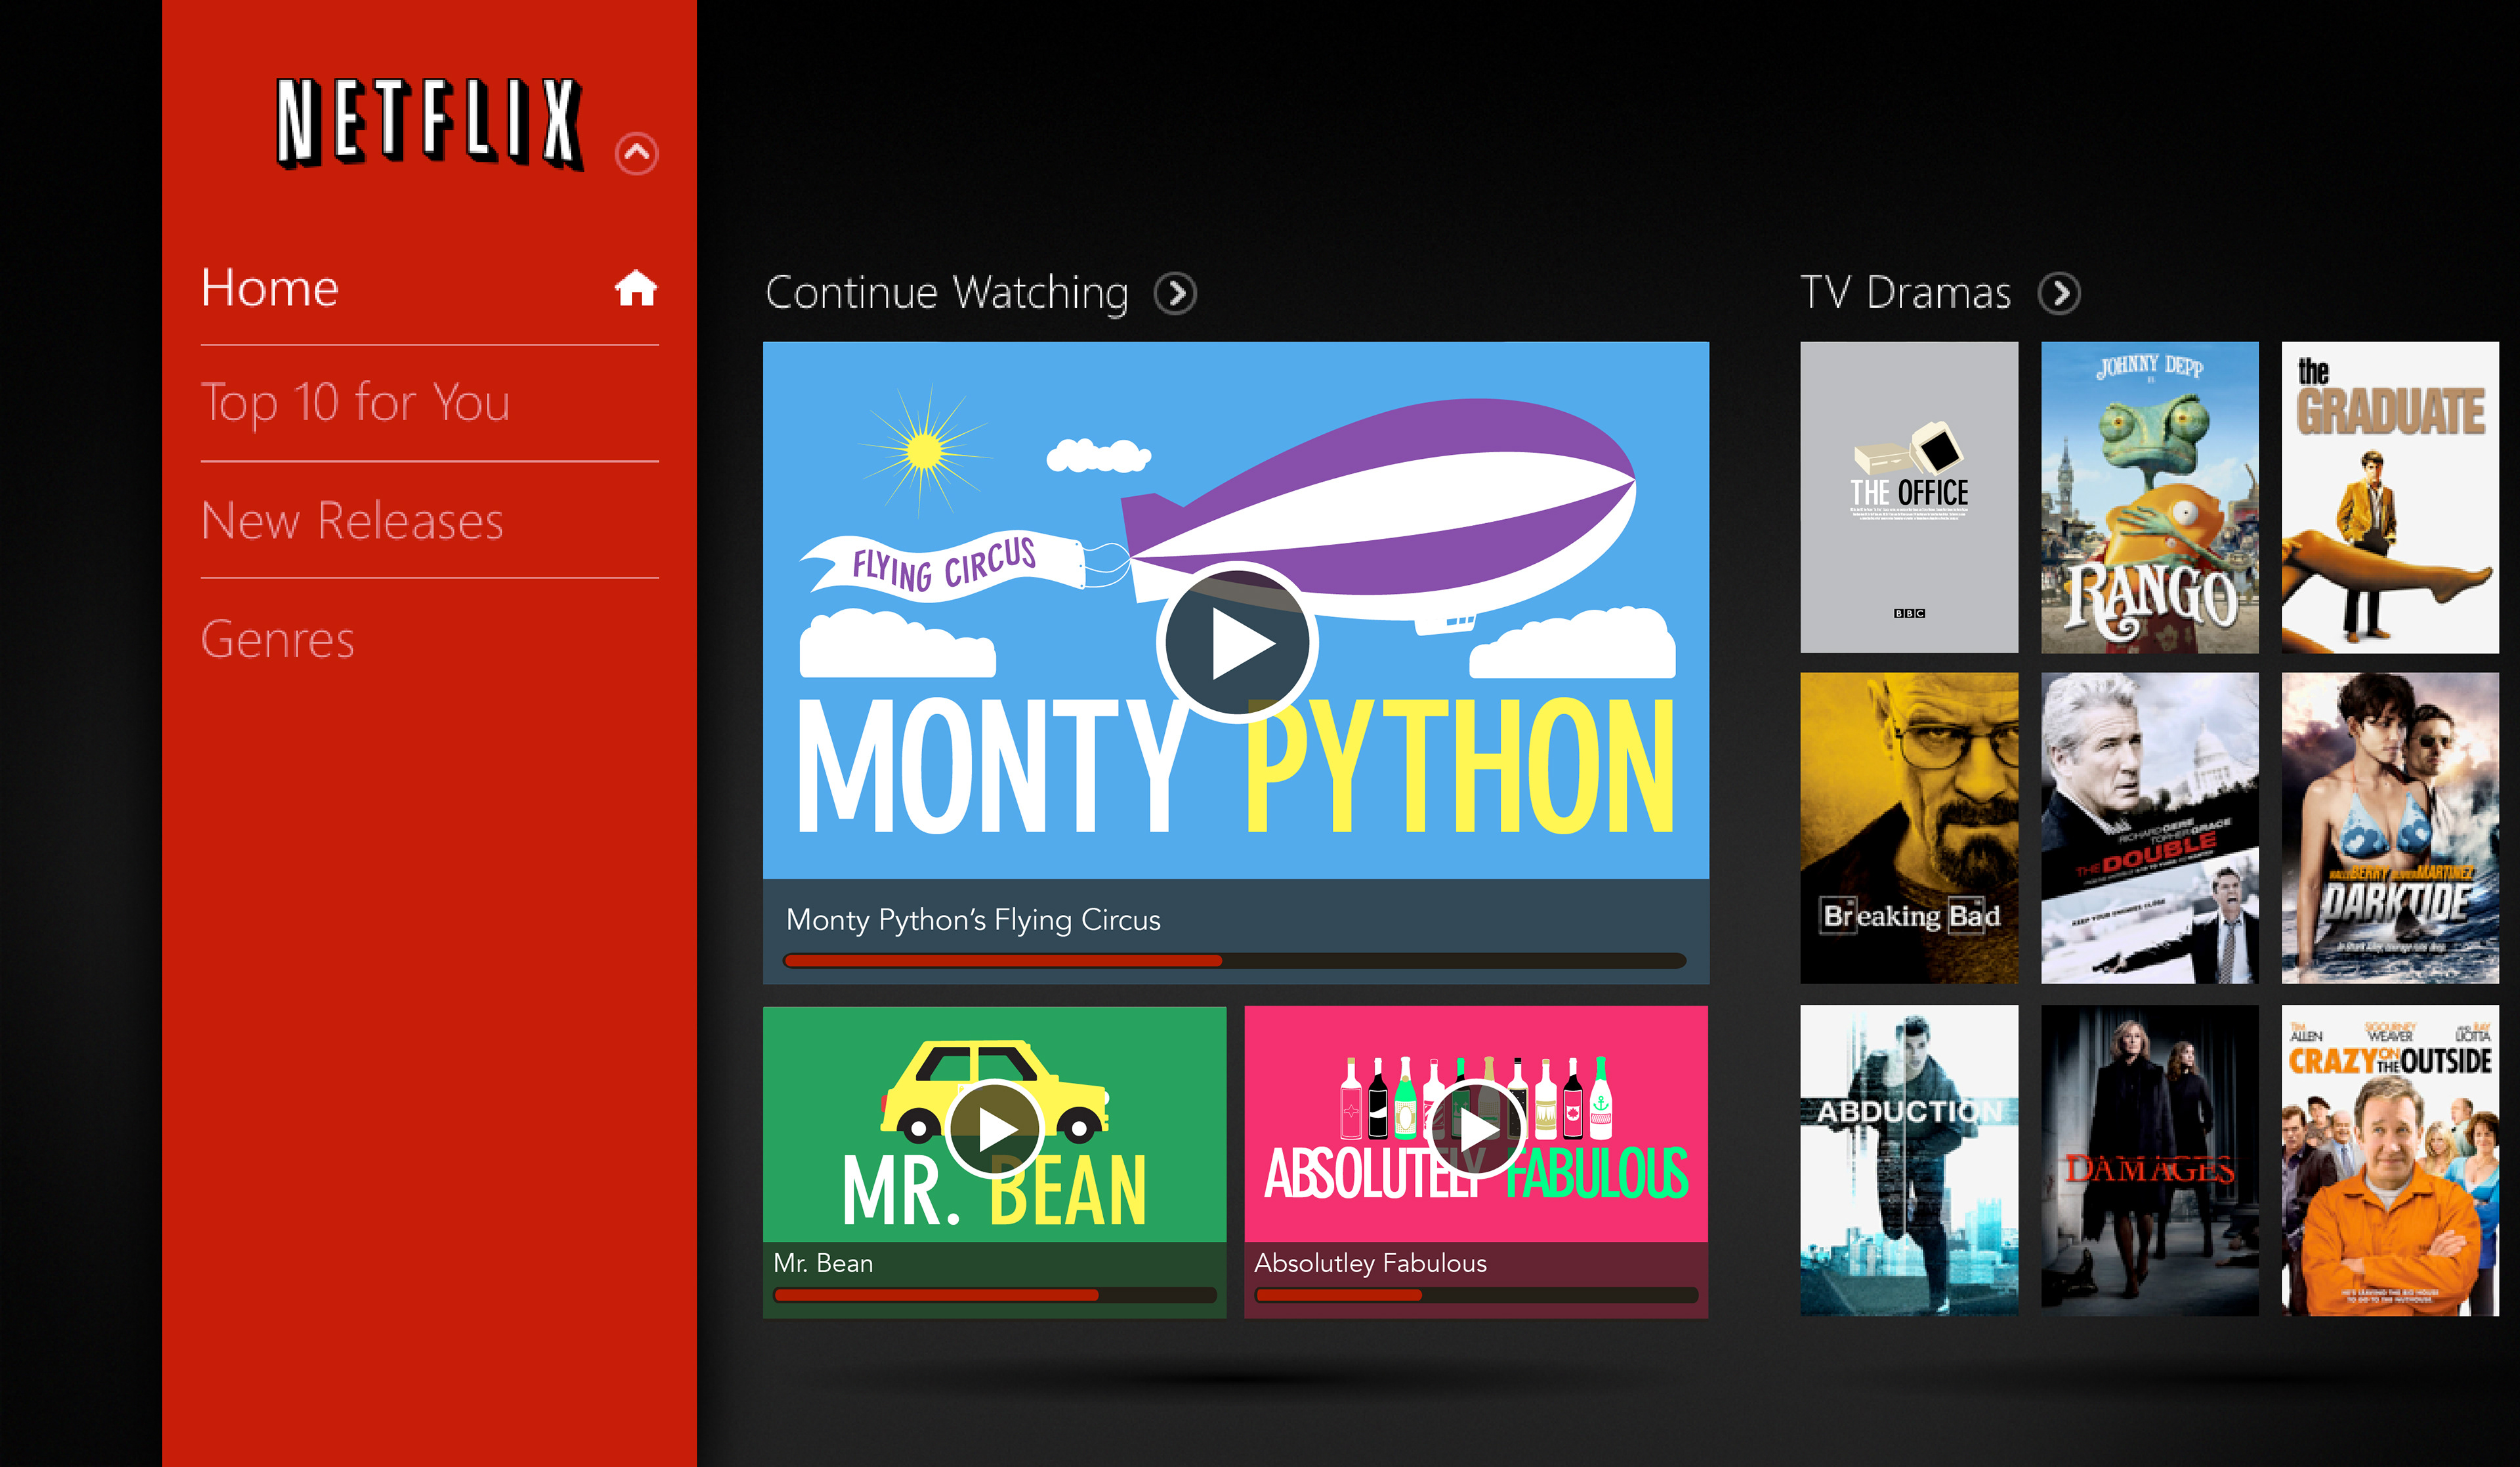2520x1467 pixels.
Task: Open Crazy on the Outside poster
Action: tap(2390, 1160)
